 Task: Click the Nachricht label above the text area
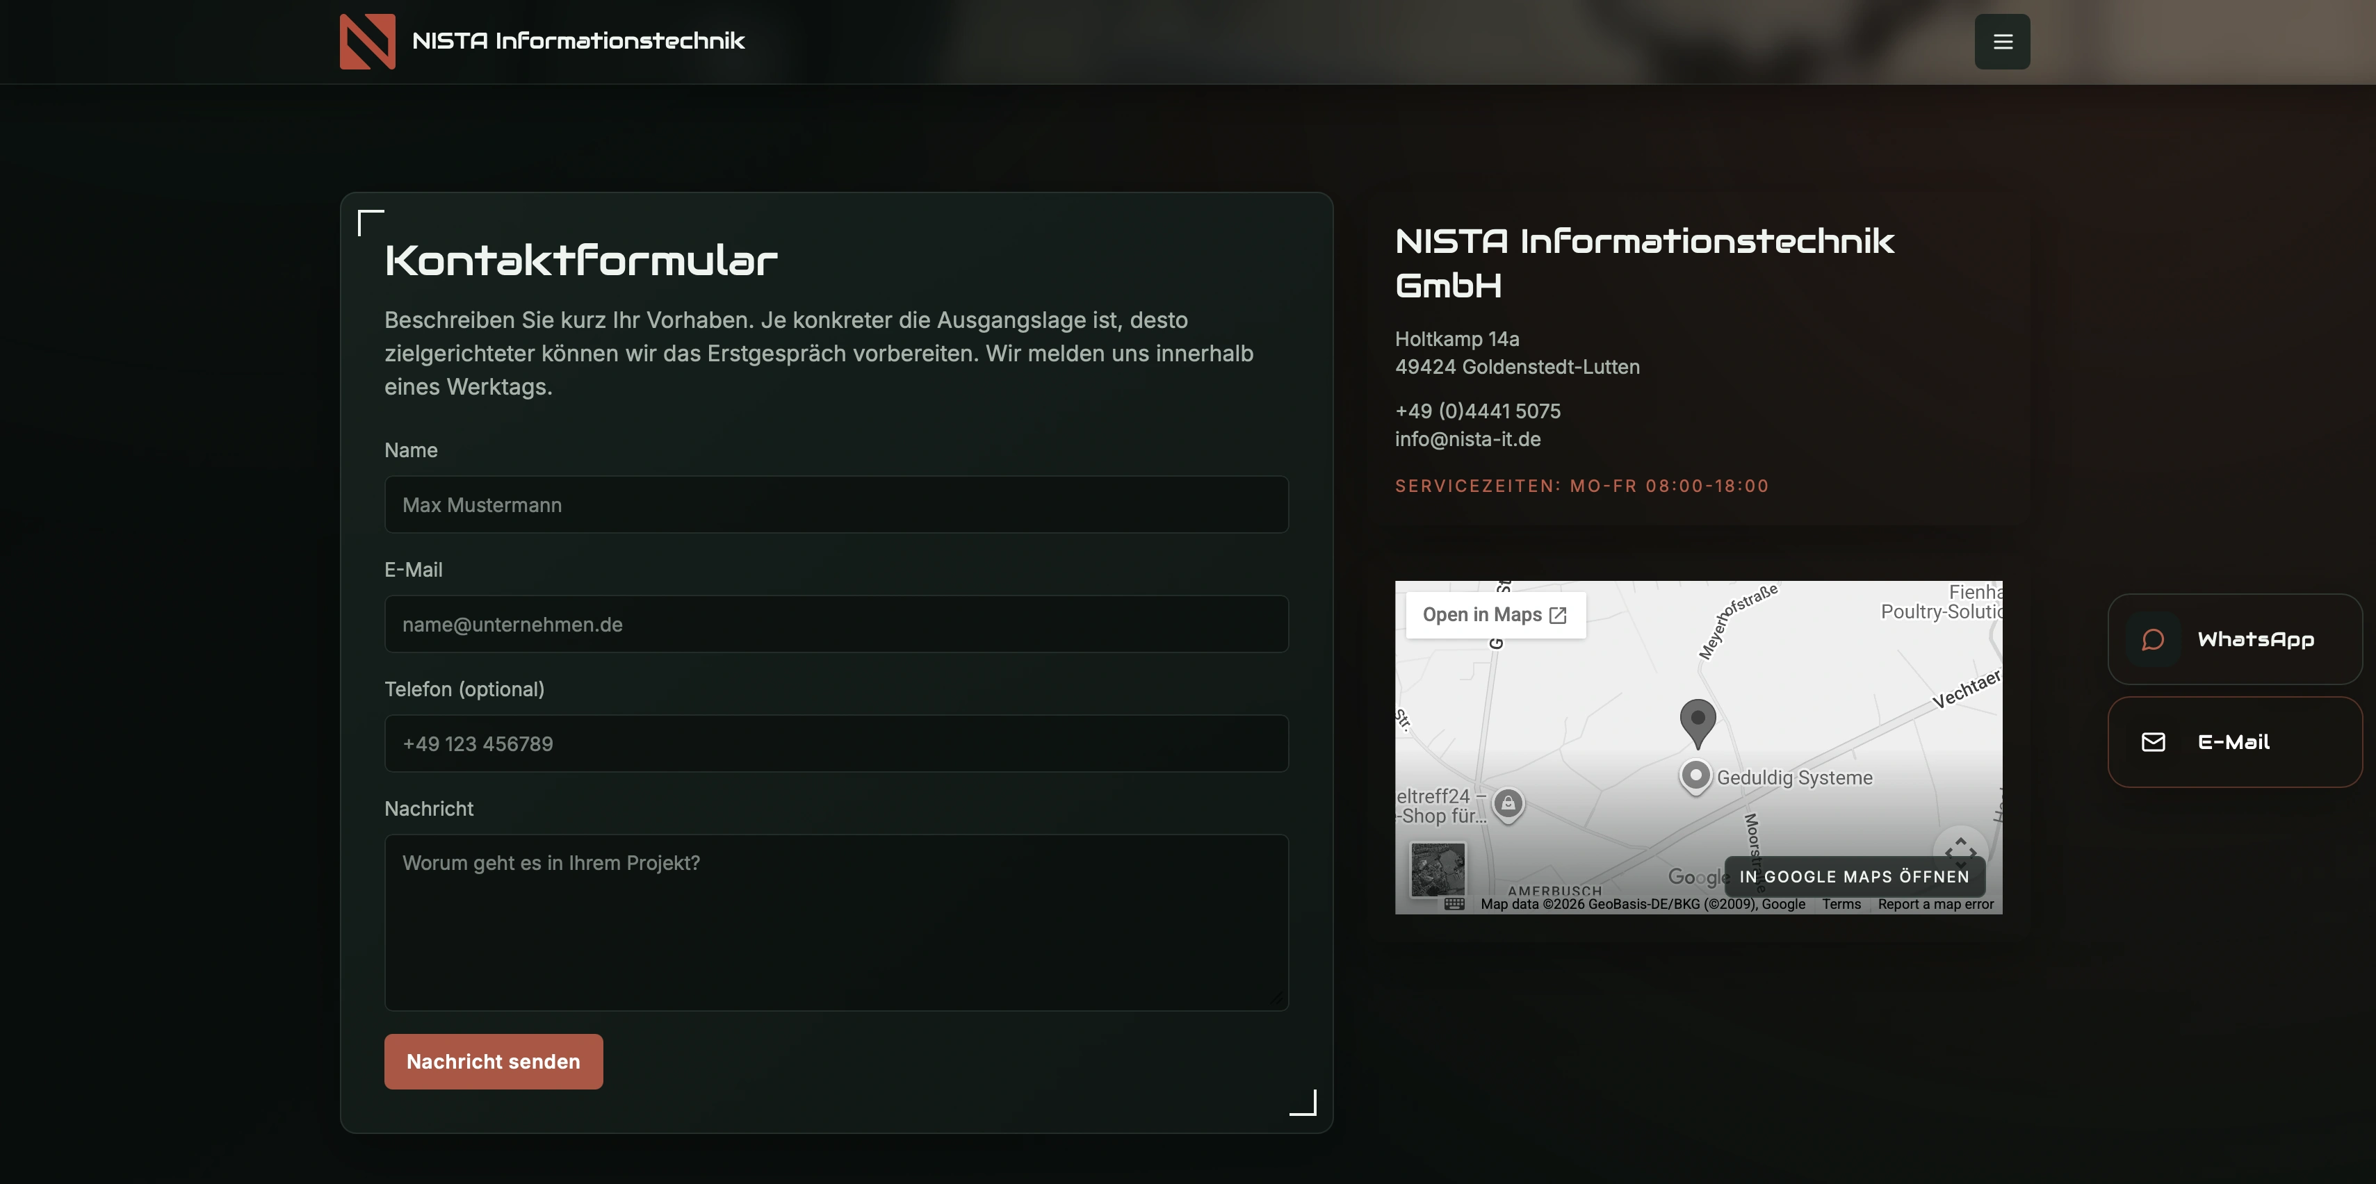point(429,809)
